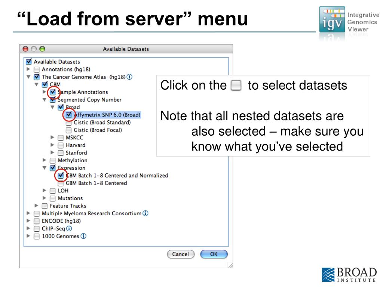Uncheck the root Available Datasets checkbox
The image size is (383, 287).
29,62
